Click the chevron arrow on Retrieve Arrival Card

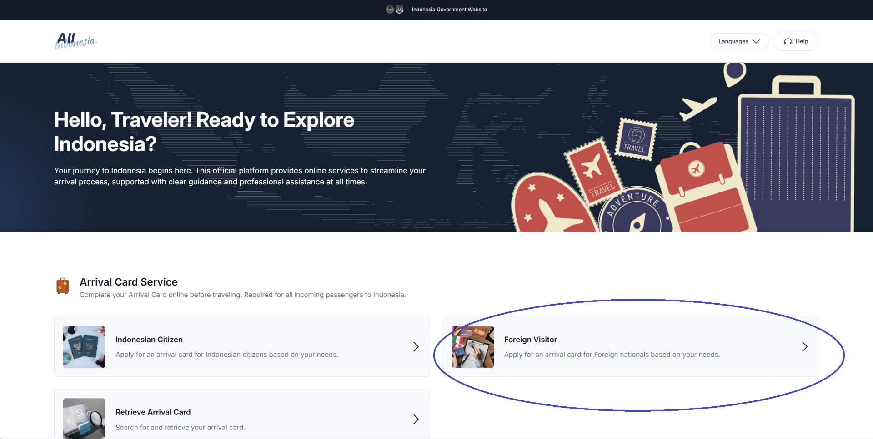416,419
